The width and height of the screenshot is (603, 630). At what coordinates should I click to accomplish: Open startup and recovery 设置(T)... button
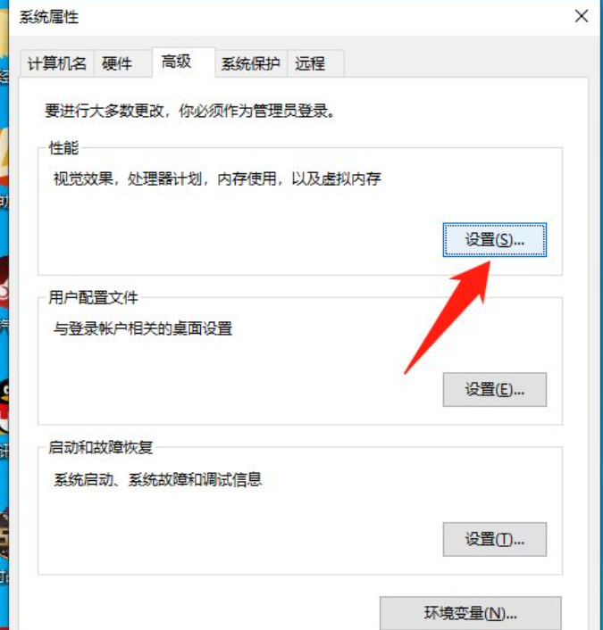tap(494, 539)
